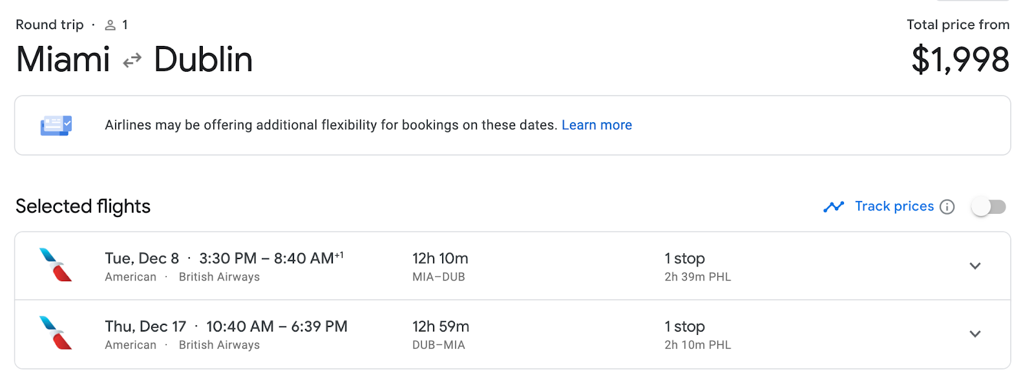Click the Track prices info icon
The height and width of the screenshot is (391, 1034).
pos(947,207)
